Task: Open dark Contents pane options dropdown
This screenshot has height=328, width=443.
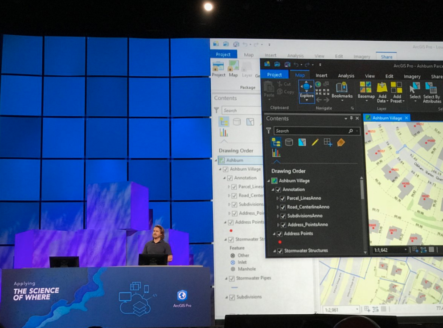Action: pos(346,119)
